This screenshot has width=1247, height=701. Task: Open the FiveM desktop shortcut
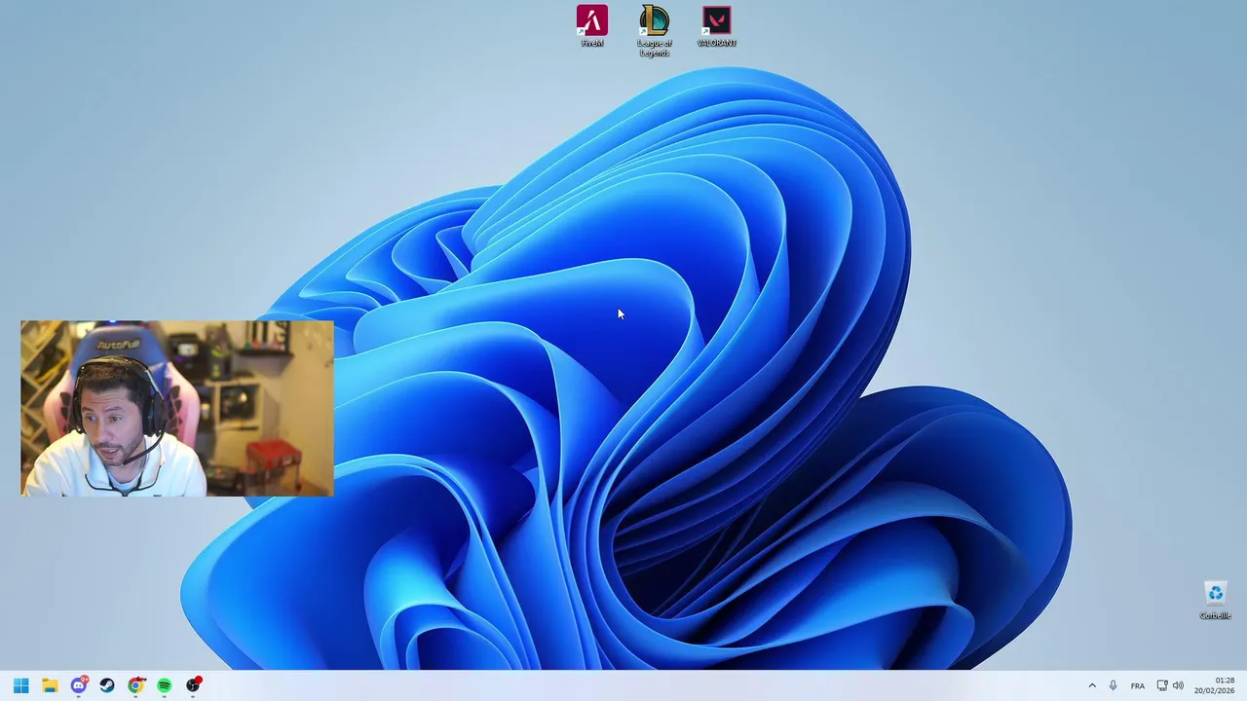click(591, 26)
